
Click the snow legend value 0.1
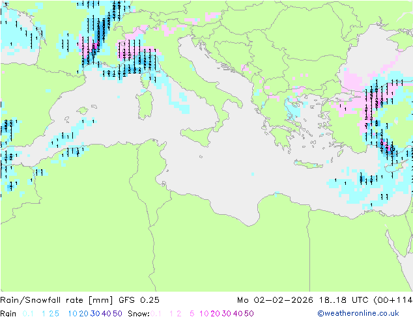coord(156,314)
